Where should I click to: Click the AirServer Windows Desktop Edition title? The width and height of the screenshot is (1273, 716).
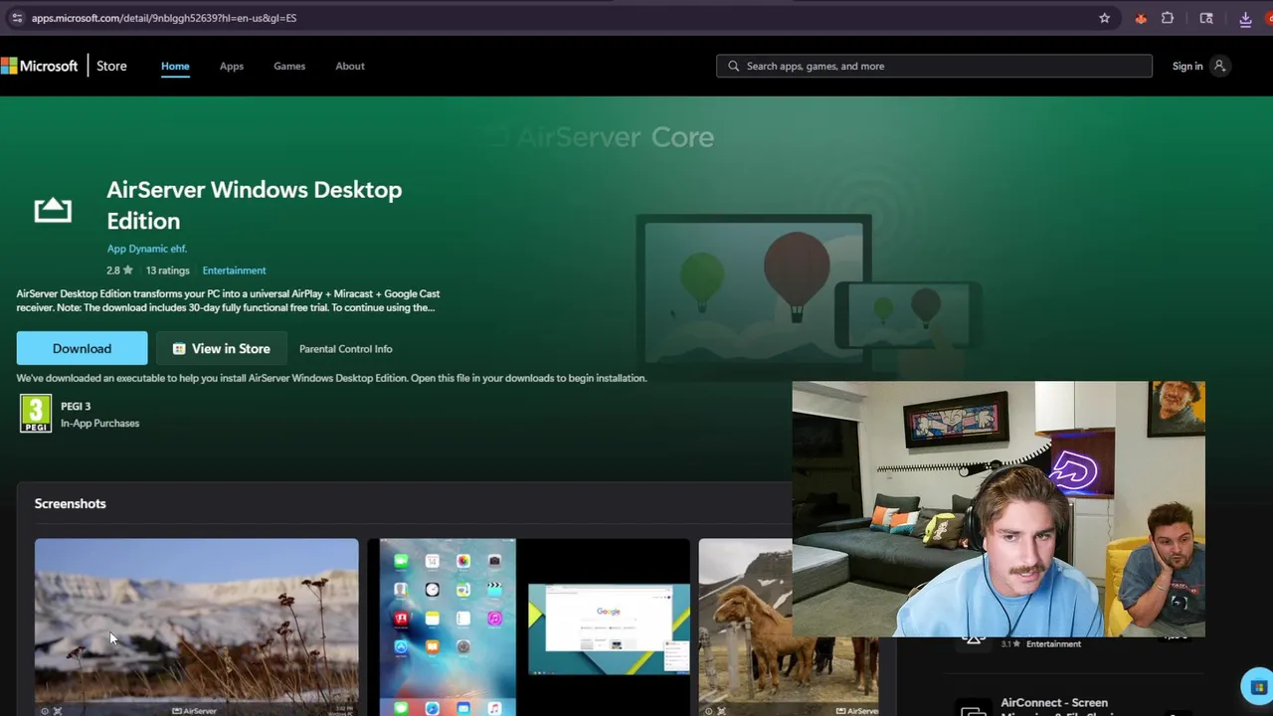[x=254, y=205]
